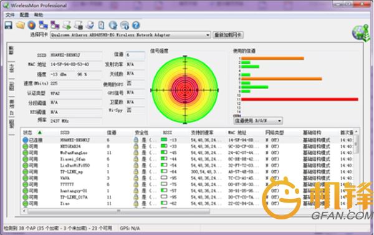Screen dimensions: 374x235
Task: Click the 基础结构 column header
Action: [x=312, y=132]
